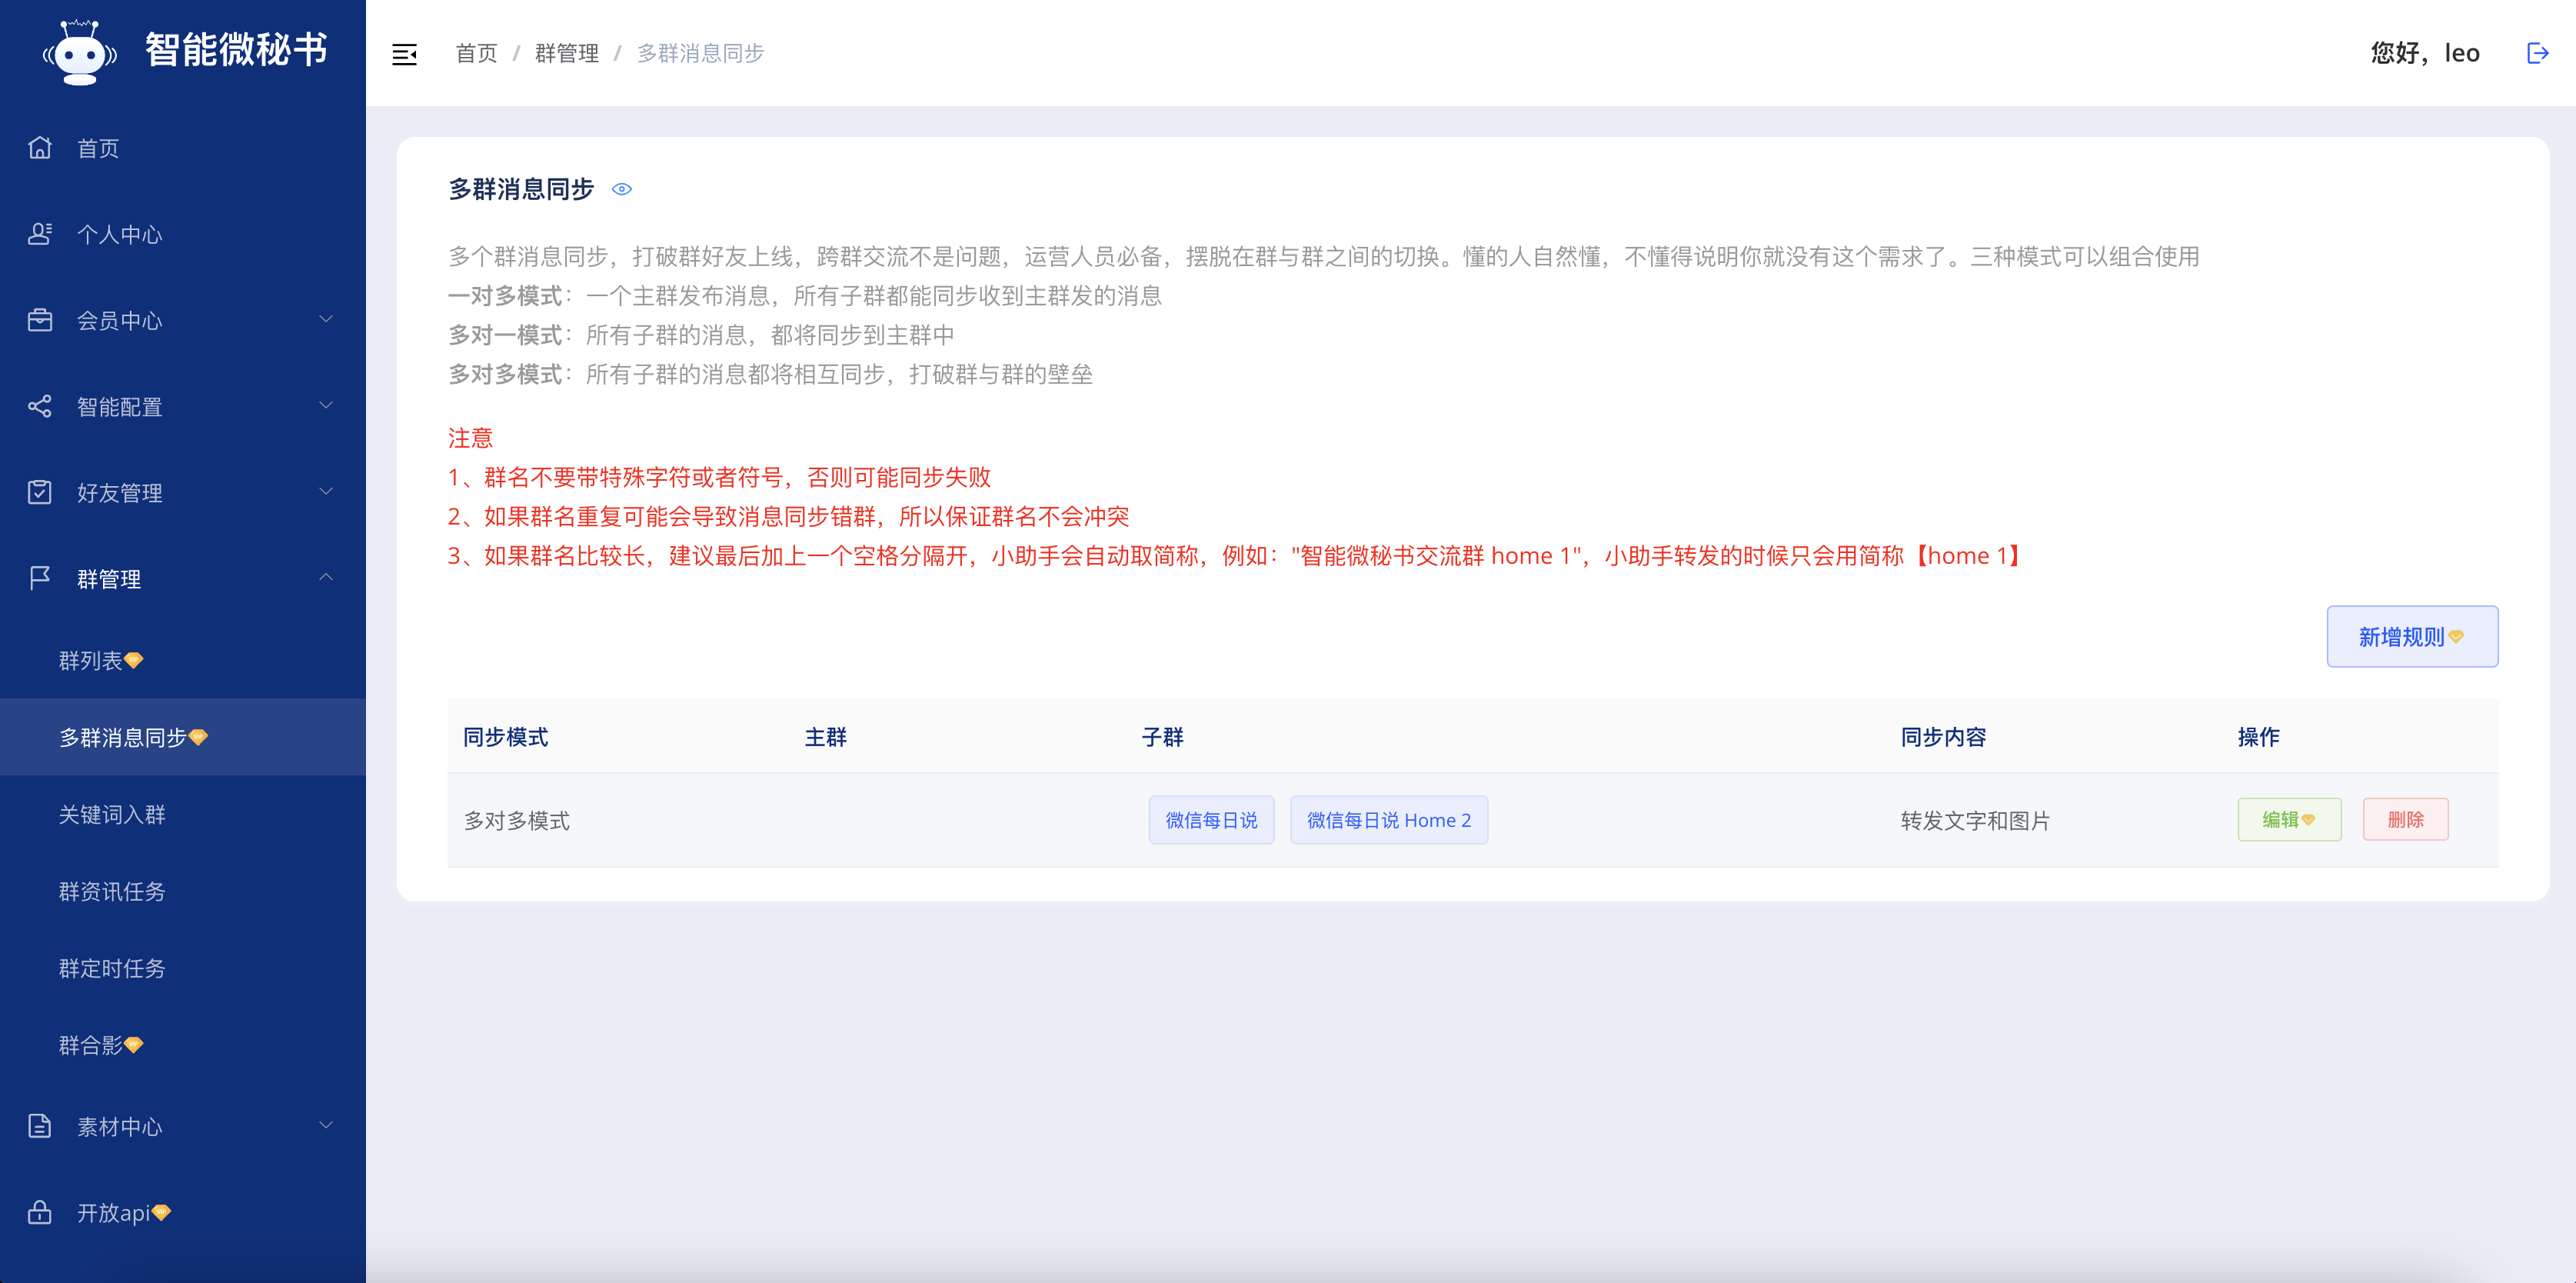Click the robot logo in the sidebar header
This screenshot has height=1283, width=2576.
[x=79, y=52]
